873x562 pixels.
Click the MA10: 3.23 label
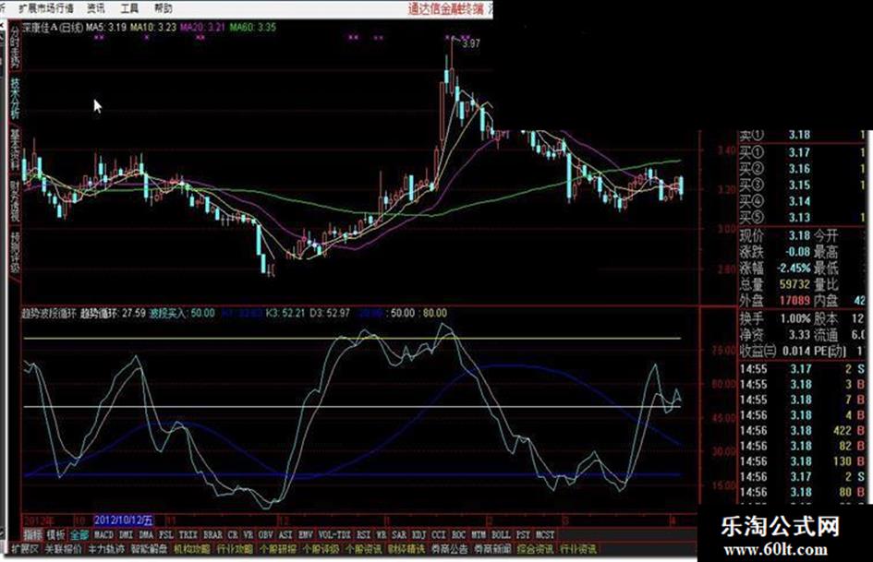(x=153, y=27)
